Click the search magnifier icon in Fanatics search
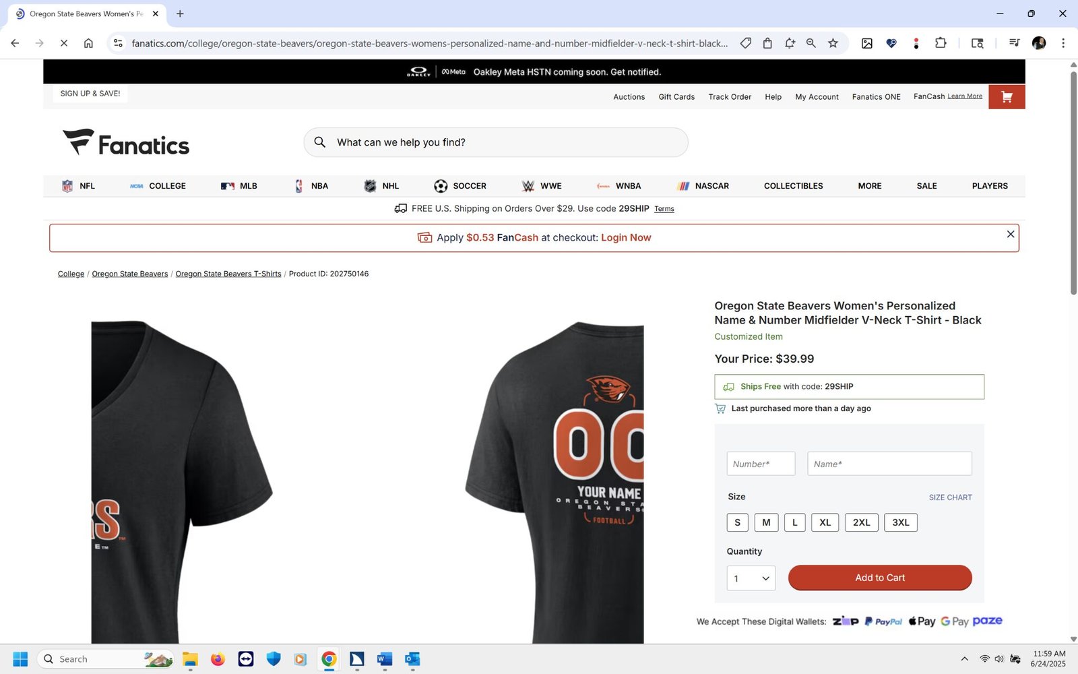The image size is (1078, 674). pos(320,142)
